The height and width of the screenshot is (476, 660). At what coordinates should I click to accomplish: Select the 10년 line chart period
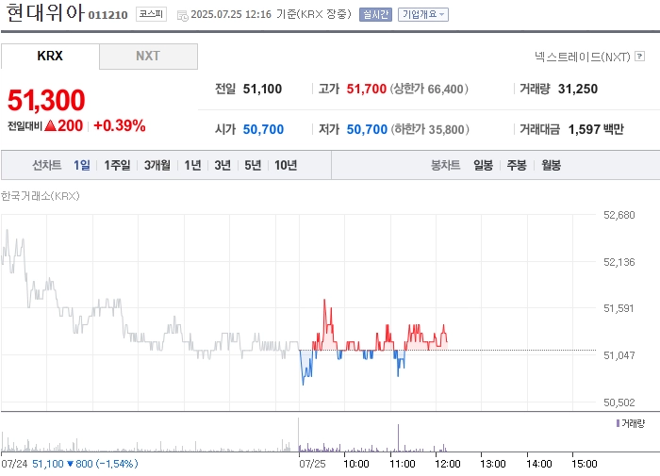(x=286, y=165)
